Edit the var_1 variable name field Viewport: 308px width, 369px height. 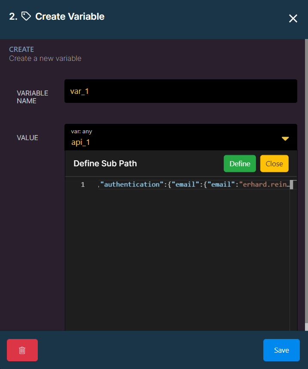point(181,91)
